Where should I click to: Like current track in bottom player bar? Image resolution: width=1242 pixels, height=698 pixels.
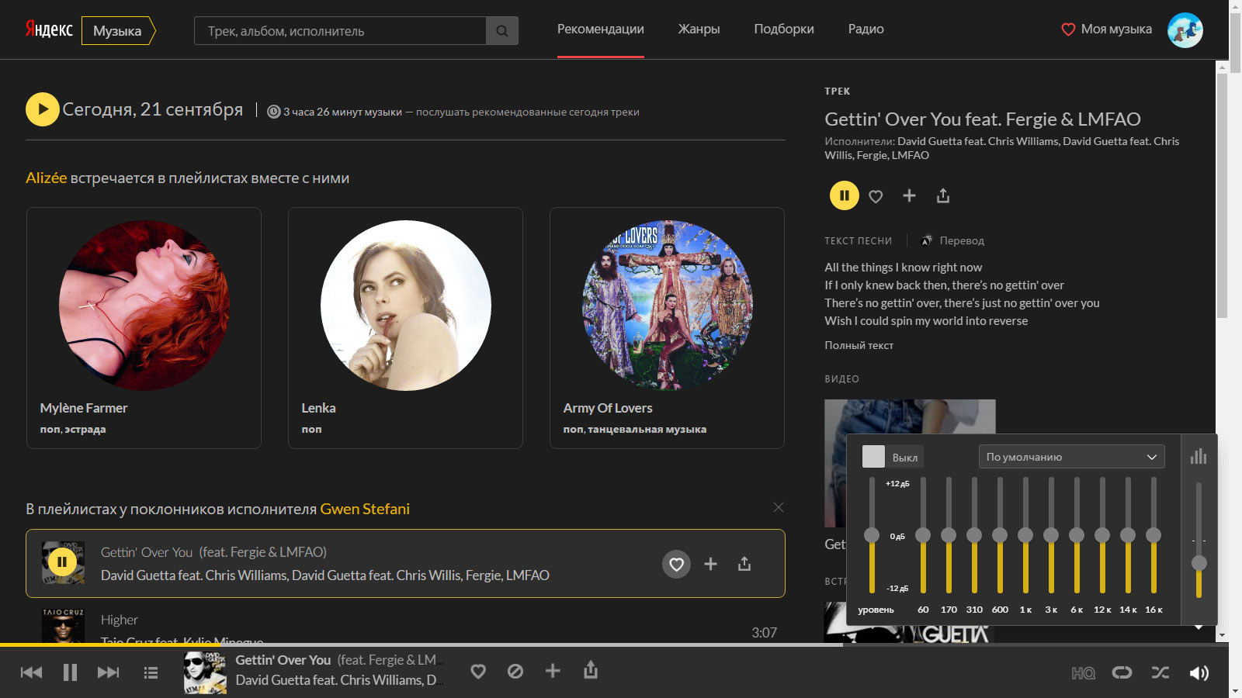click(x=478, y=671)
